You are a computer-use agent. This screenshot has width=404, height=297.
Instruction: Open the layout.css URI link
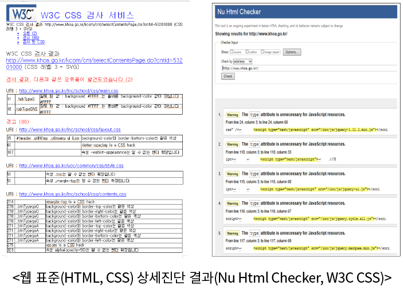coord(70,130)
